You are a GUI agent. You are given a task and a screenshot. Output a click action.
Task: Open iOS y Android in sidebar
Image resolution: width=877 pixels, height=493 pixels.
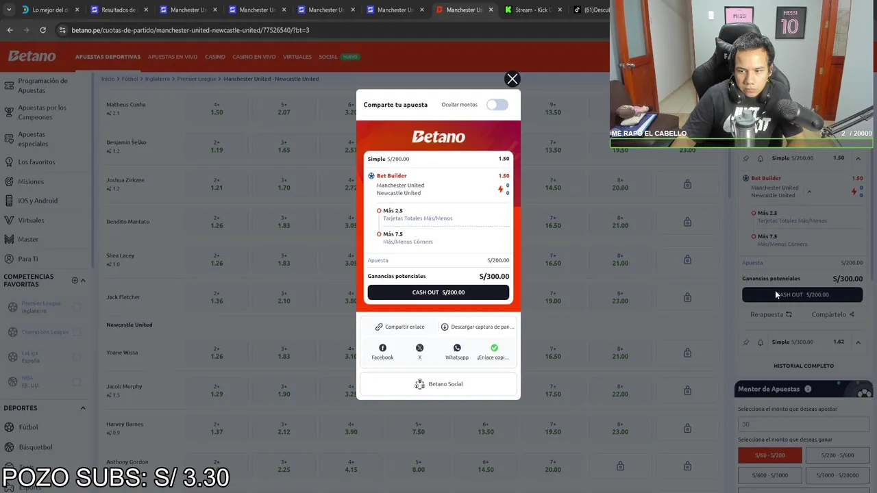coord(38,201)
